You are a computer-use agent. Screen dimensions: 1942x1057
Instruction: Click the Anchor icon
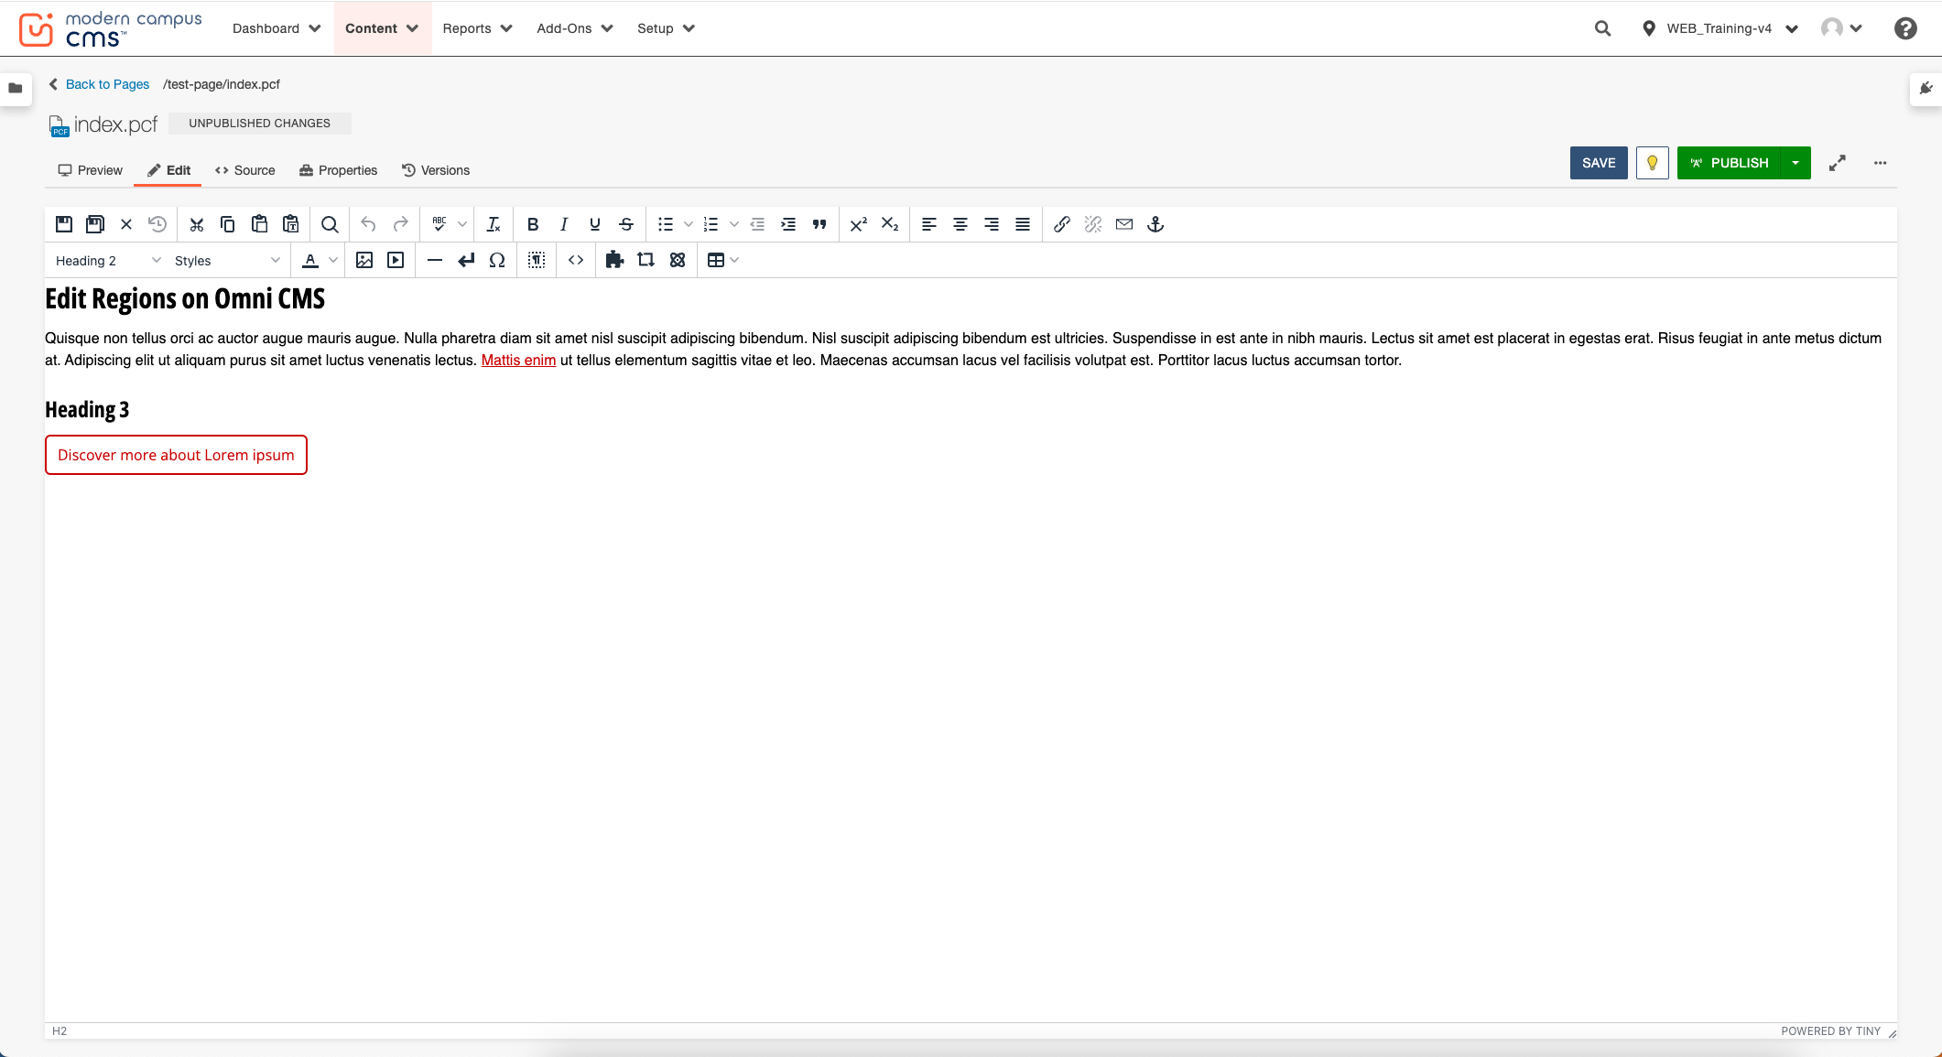(1155, 224)
